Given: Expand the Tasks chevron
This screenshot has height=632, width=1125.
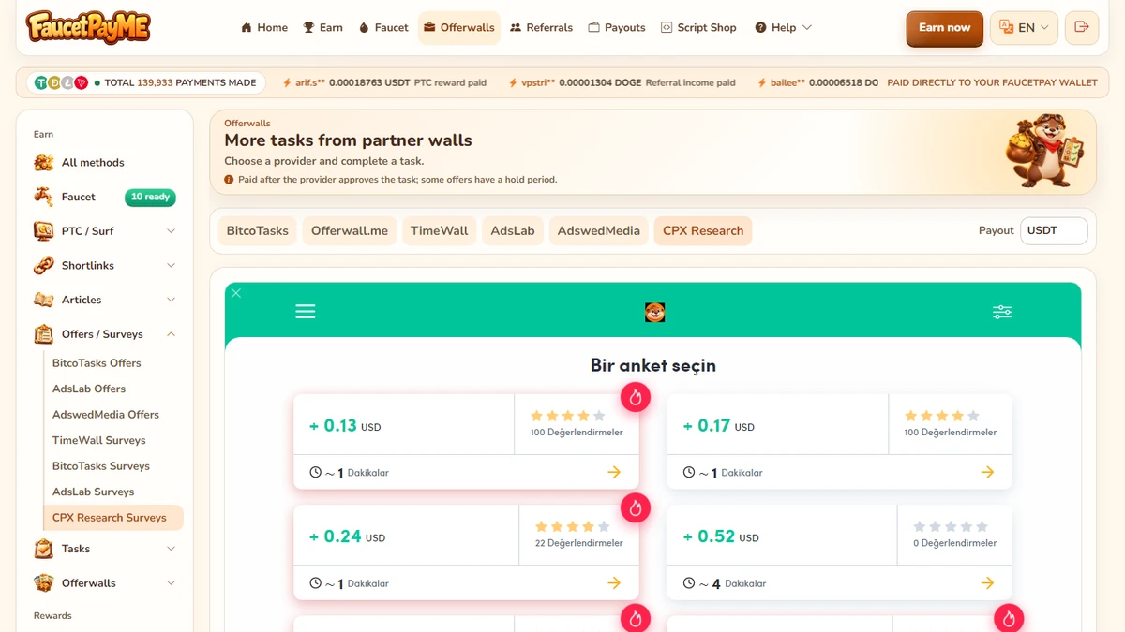Looking at the screenshot, I should (x=171, y=549).
